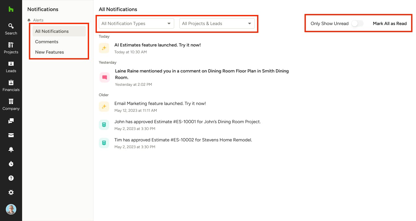The height and width of the screenshot is (221, 416).
Task: Click the 'Yesterday' group heading
Action: tap(108, 62)
